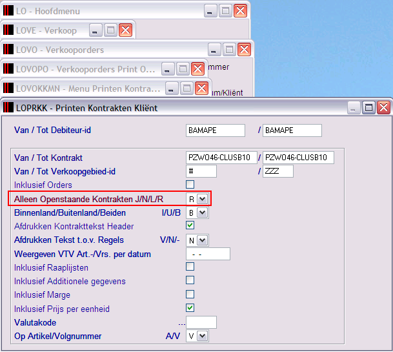Enable Inklusief Raaplijsten checkbox
Image resolution: width=393 pixels, height=352 pixels.
[x=190, y=267]
